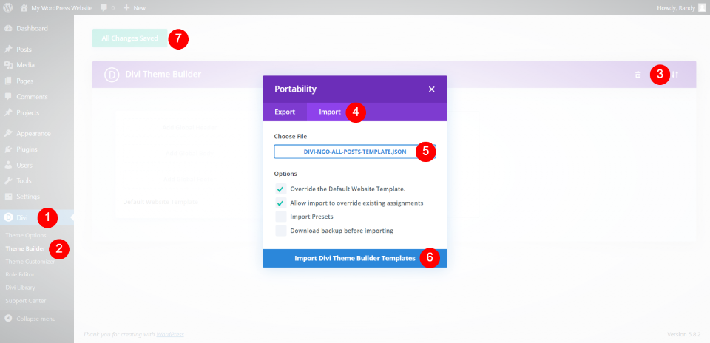Open Divi Support Center
Screen dimensions: 710x343
(26, 300)
